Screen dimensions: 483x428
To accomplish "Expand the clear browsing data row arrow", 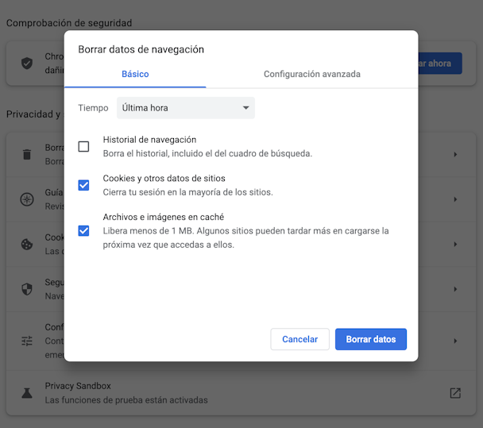I will (455, 154).
